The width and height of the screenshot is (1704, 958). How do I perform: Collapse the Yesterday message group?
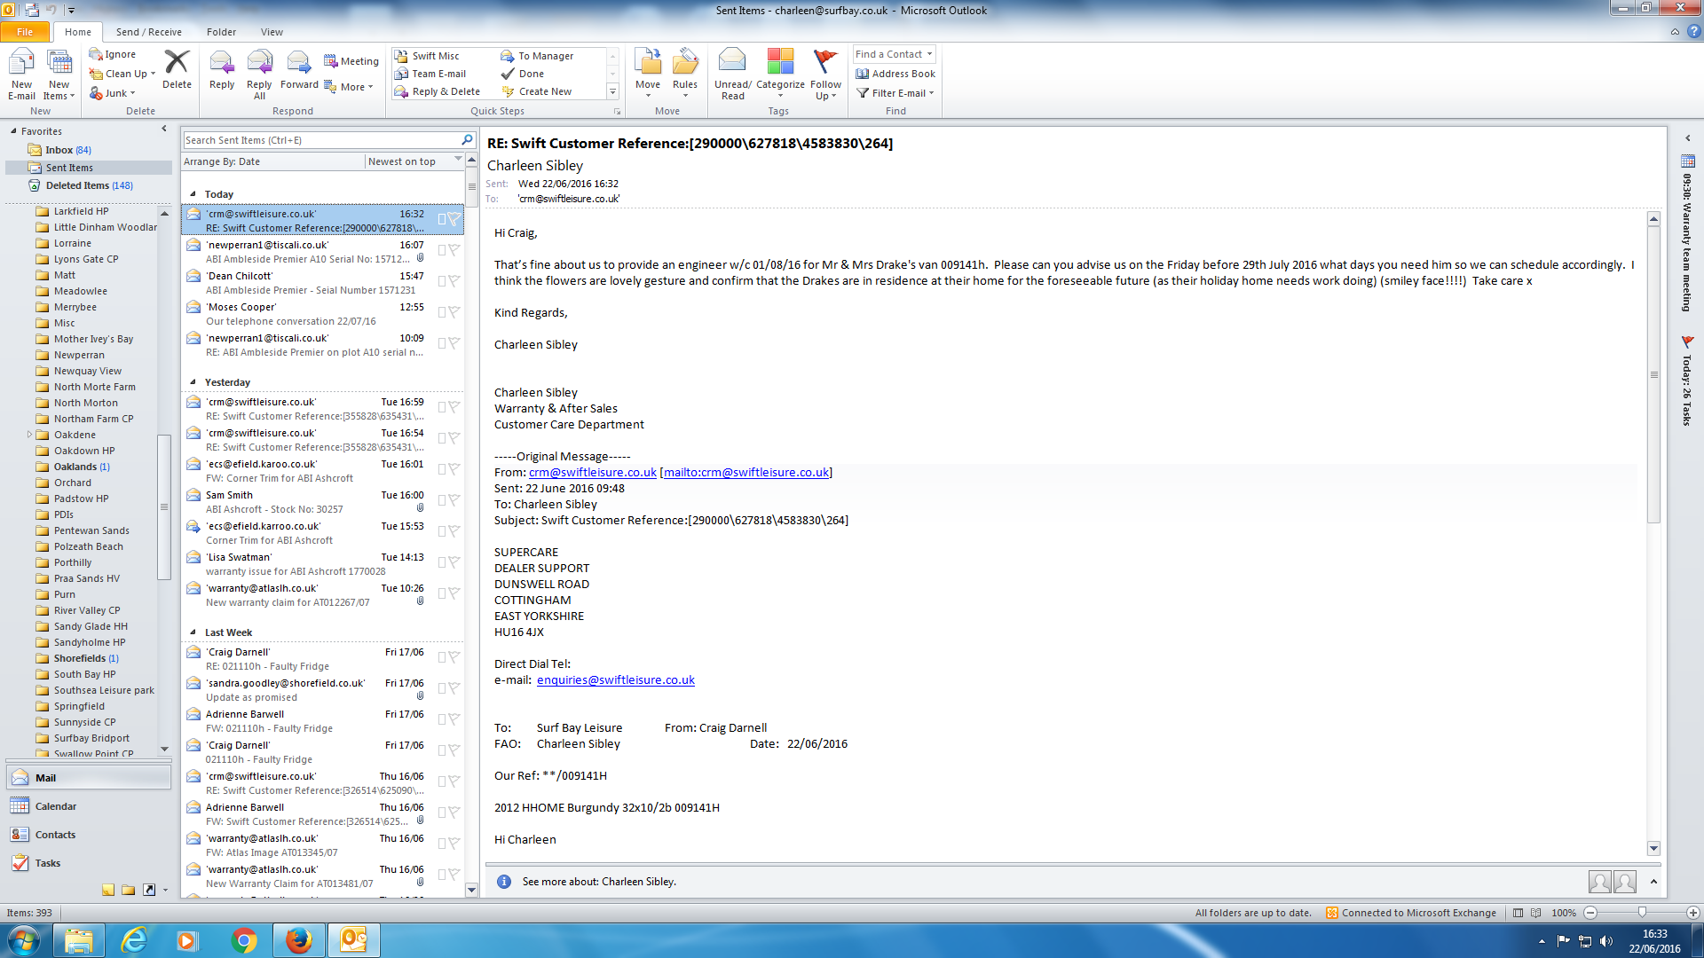(193, 382)
